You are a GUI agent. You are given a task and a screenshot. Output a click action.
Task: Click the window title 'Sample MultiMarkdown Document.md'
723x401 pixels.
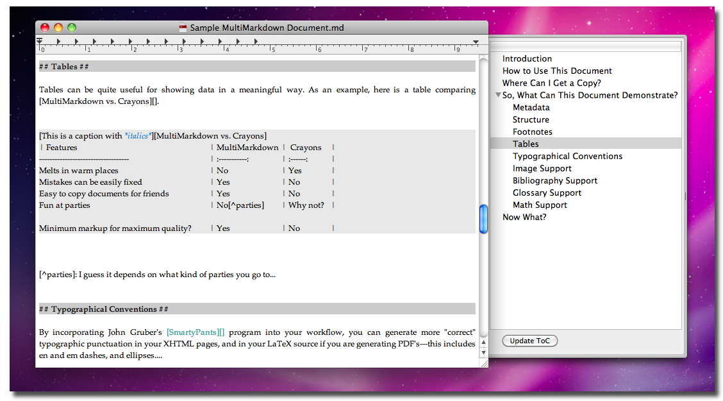(x=267, y=28)
